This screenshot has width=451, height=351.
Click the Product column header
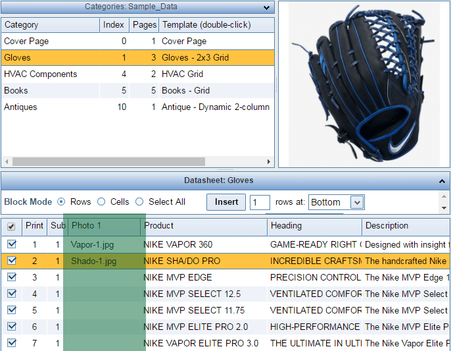tap(204, 226)
